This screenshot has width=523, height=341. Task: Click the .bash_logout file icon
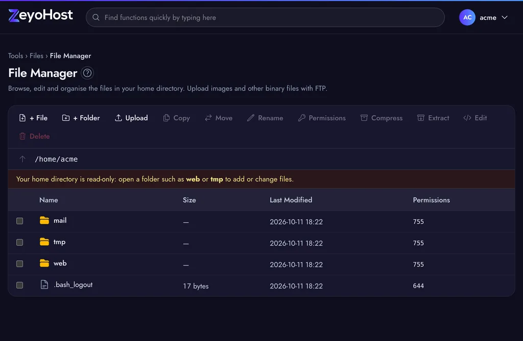(44, 284)
